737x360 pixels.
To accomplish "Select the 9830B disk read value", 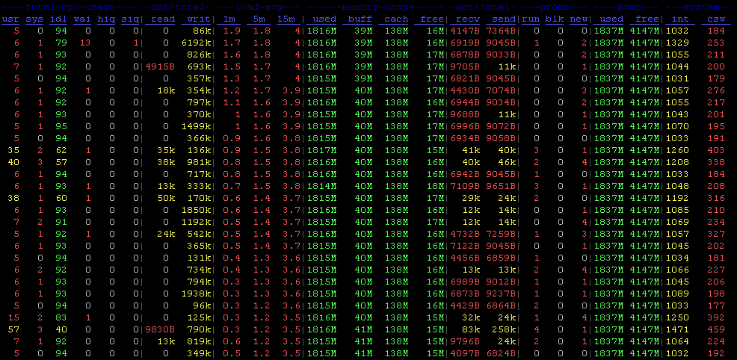I will point(158,329).
